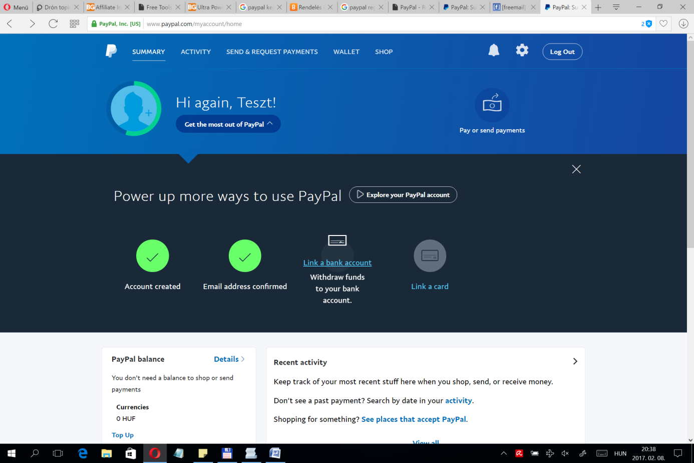Open the SUMMARY tab
Screen dimensions: 694x463
(149, 52)
